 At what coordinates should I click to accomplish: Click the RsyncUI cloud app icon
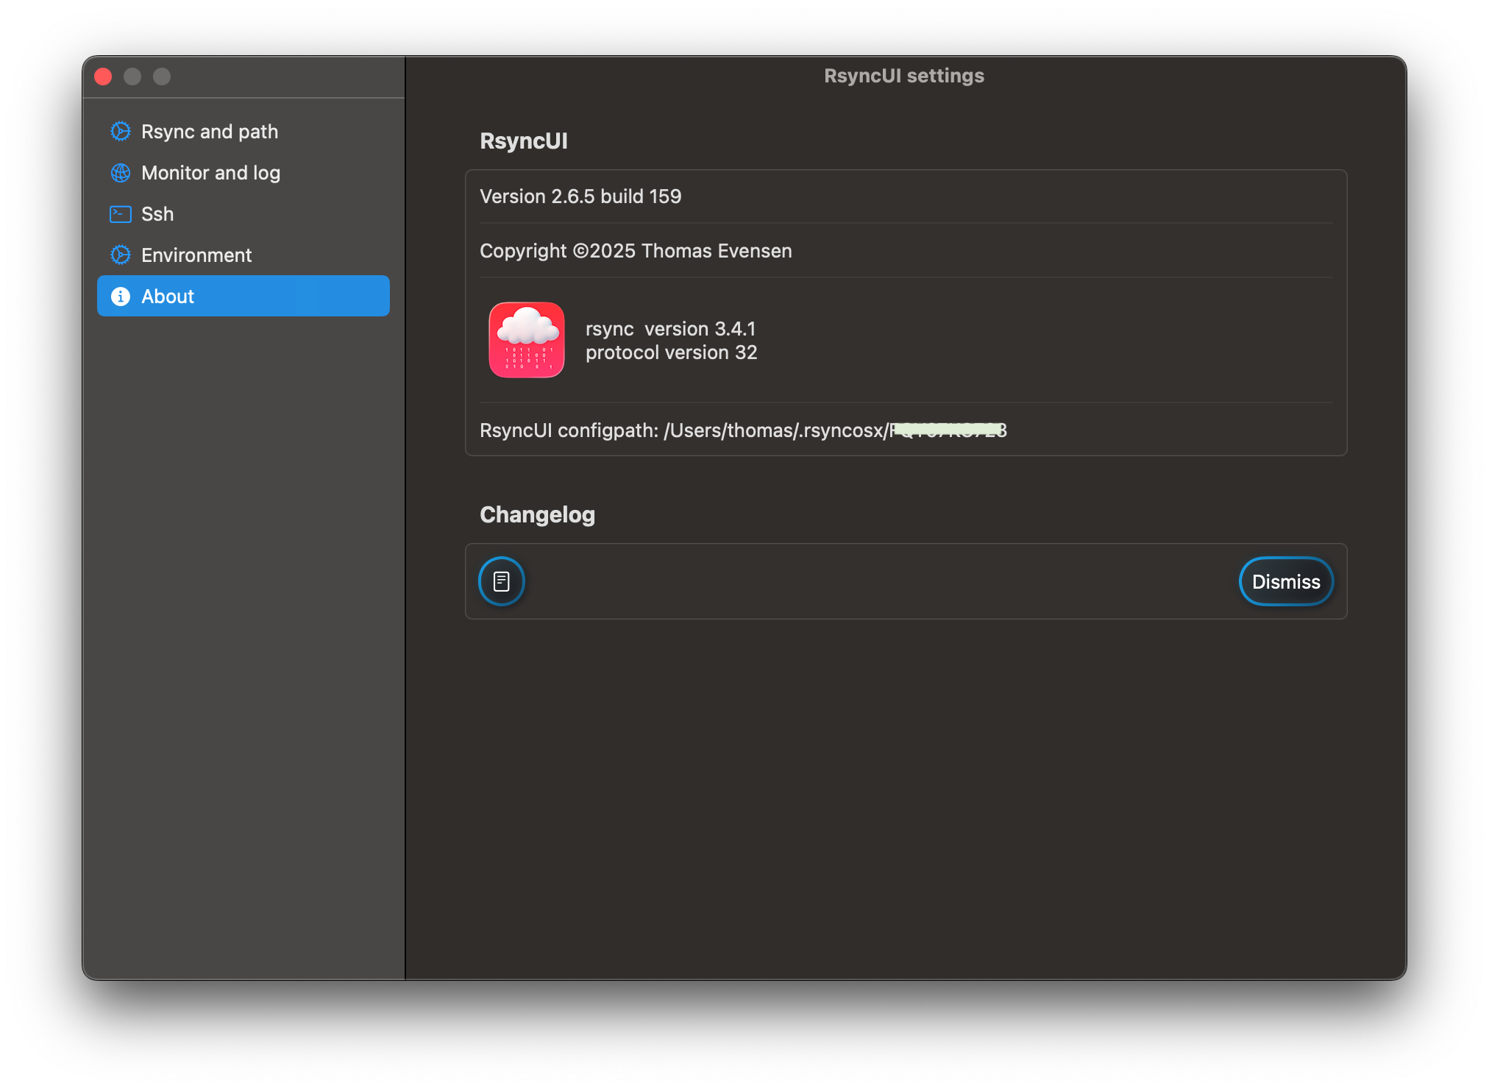tap(527, 340)
